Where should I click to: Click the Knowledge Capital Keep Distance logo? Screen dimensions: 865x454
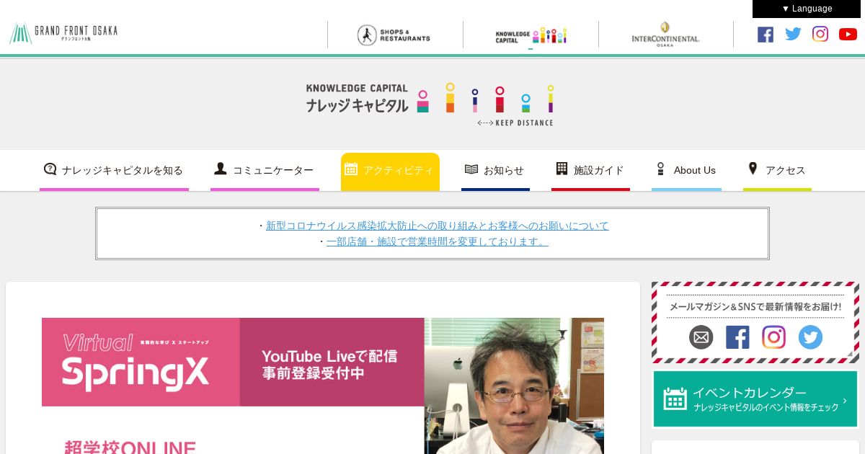pyautogui.click(x=430, y=104)
